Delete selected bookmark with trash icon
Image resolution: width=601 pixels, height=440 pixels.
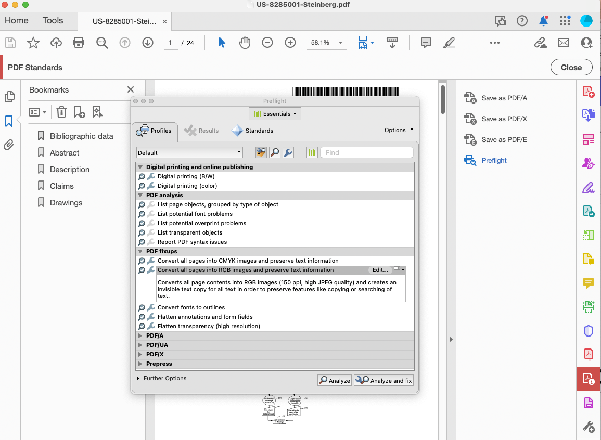61,112
